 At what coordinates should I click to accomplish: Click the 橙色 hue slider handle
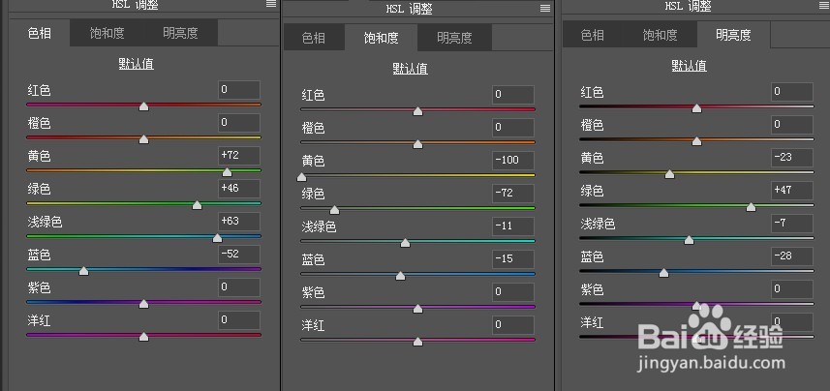click(143, 139)
